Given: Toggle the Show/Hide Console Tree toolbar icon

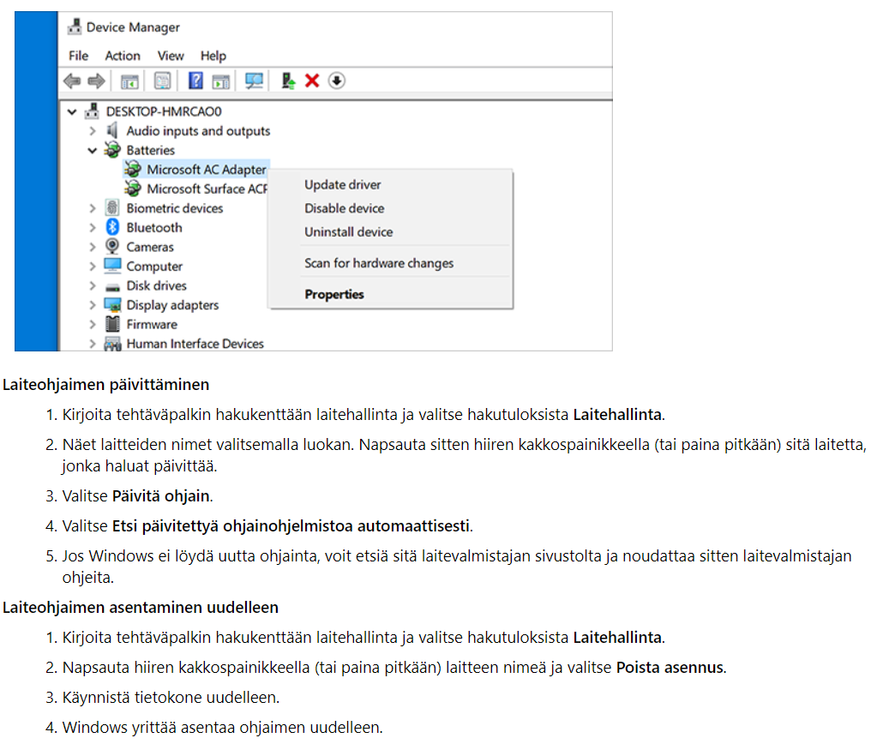Looking at the screenshot, I should (129, 81).
